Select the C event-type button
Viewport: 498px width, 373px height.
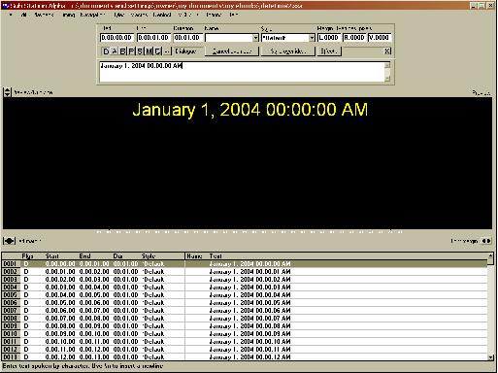pyautogui.click(x=157, y=51)
